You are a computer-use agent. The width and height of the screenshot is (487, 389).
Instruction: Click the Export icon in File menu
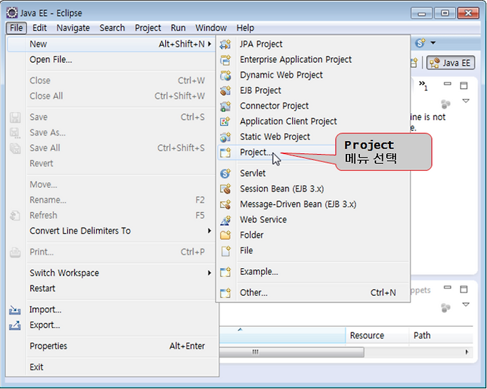click(15, 326)
